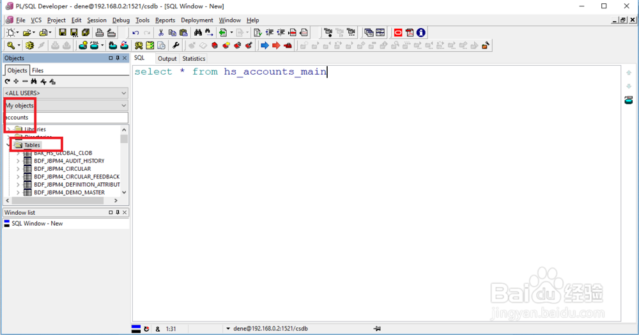
Task: Click the Find and Replace icon
Action: pos(209,33)
